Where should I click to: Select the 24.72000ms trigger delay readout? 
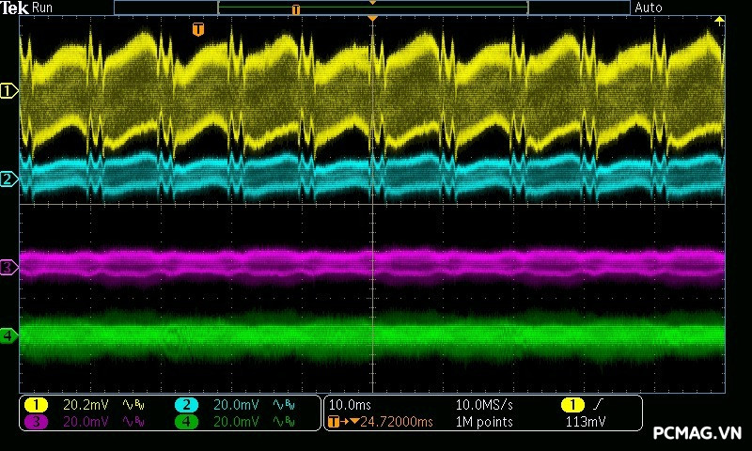[x=391, y=422]
